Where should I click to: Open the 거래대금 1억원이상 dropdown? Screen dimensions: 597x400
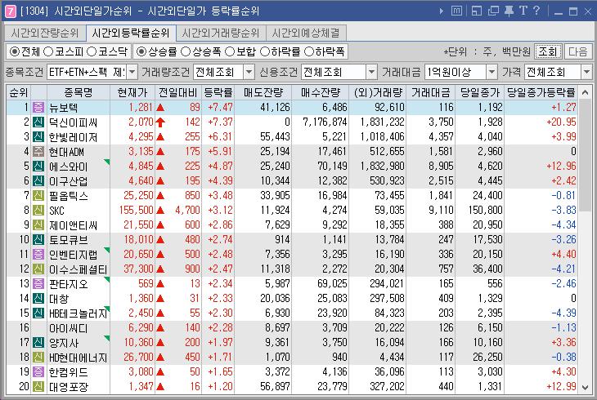coord(492,72)
